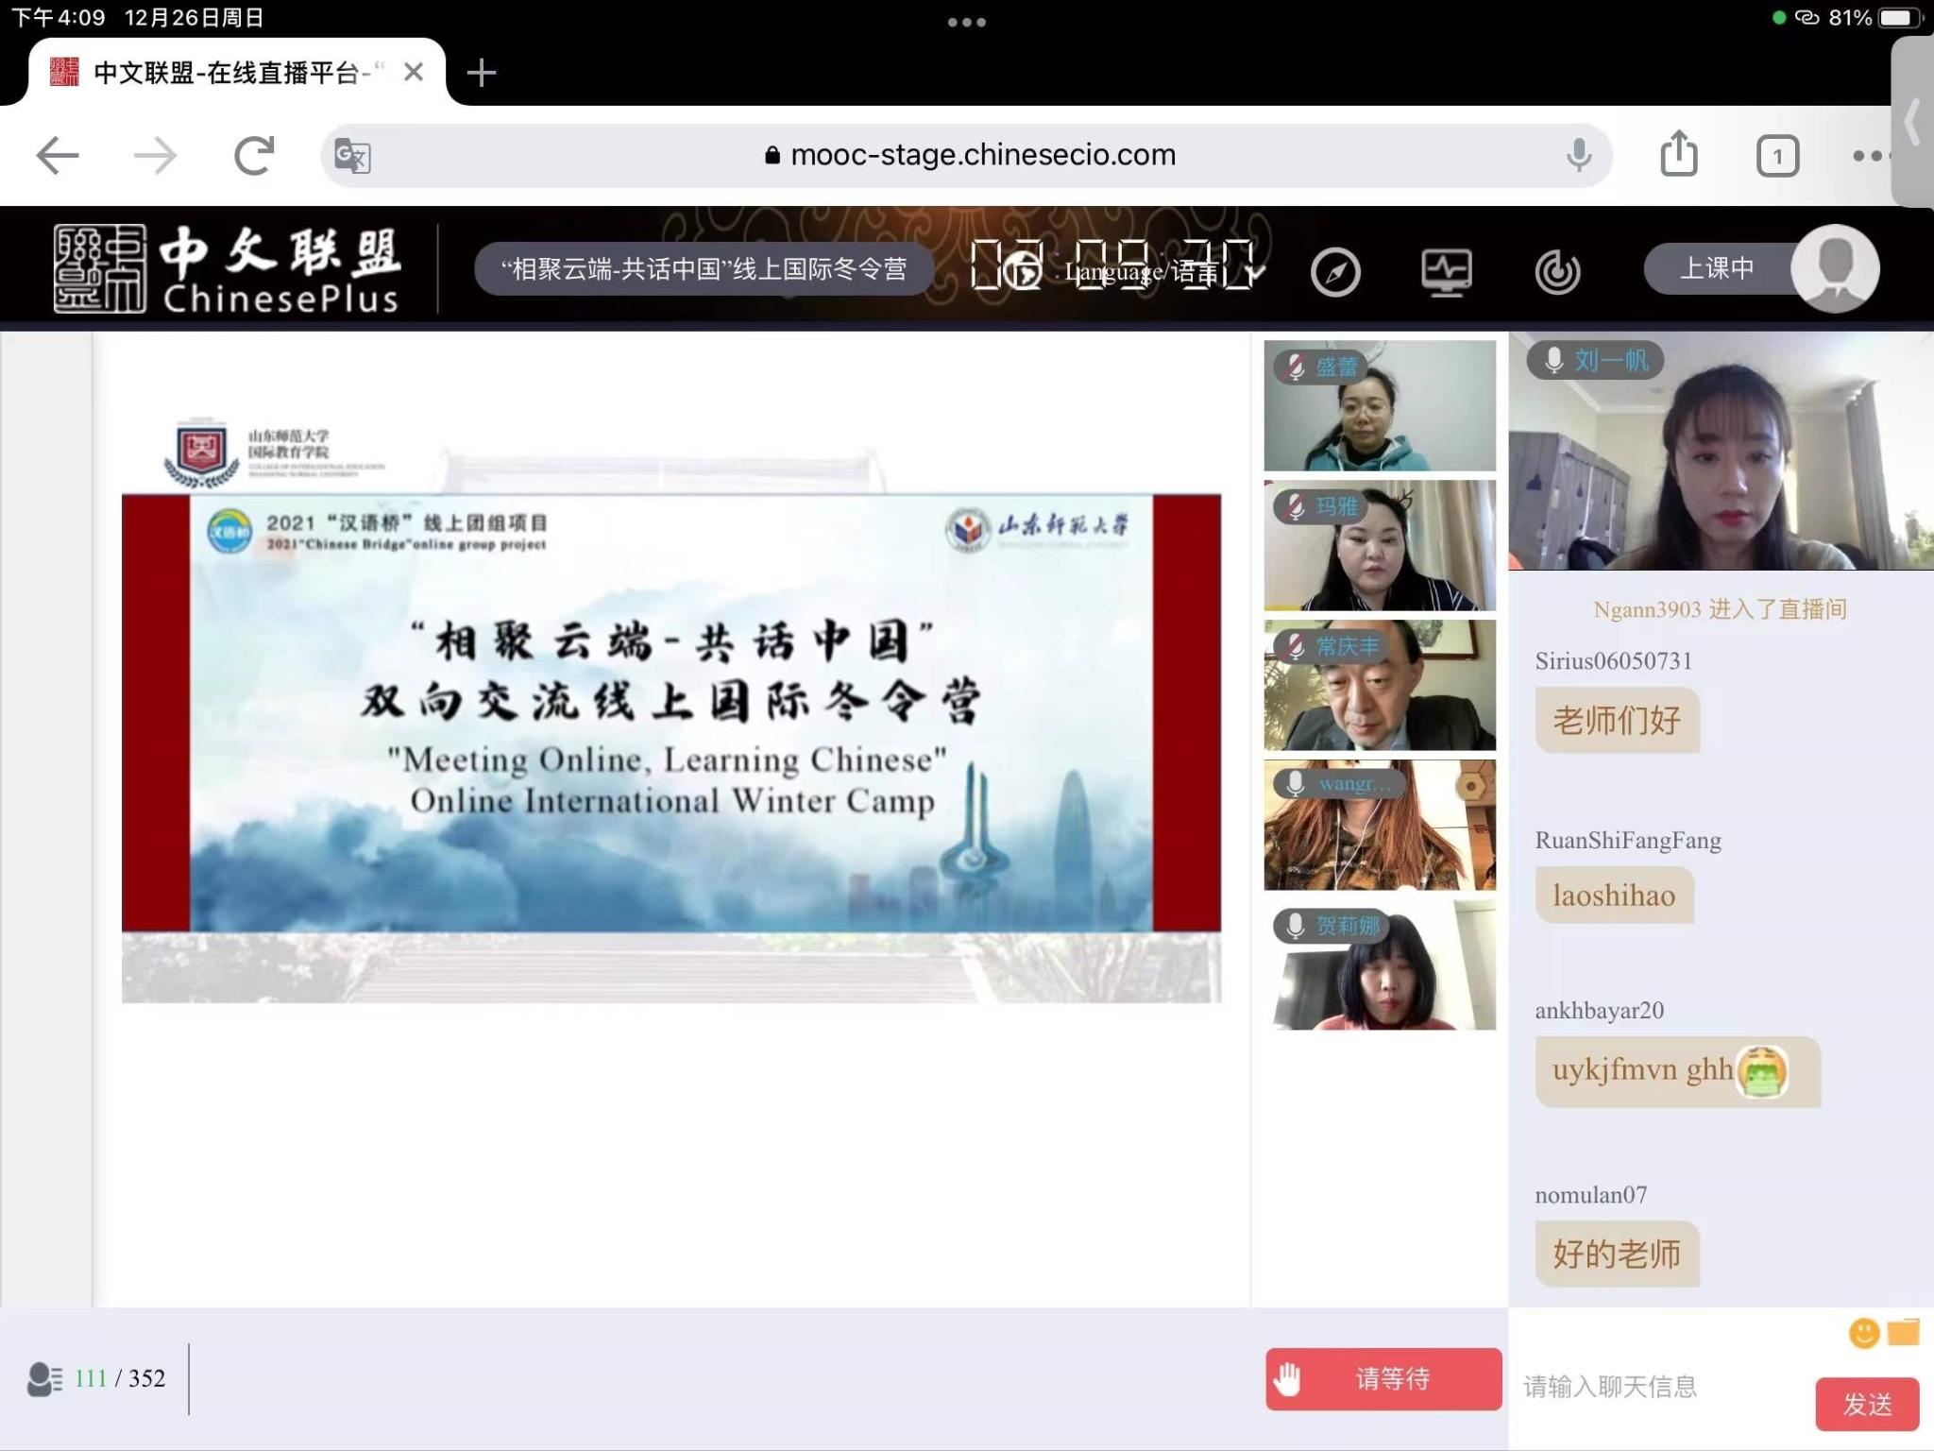The image size is (1934, 1451).
Task: Click the 发送 send button
Action: point(1866,1405)
